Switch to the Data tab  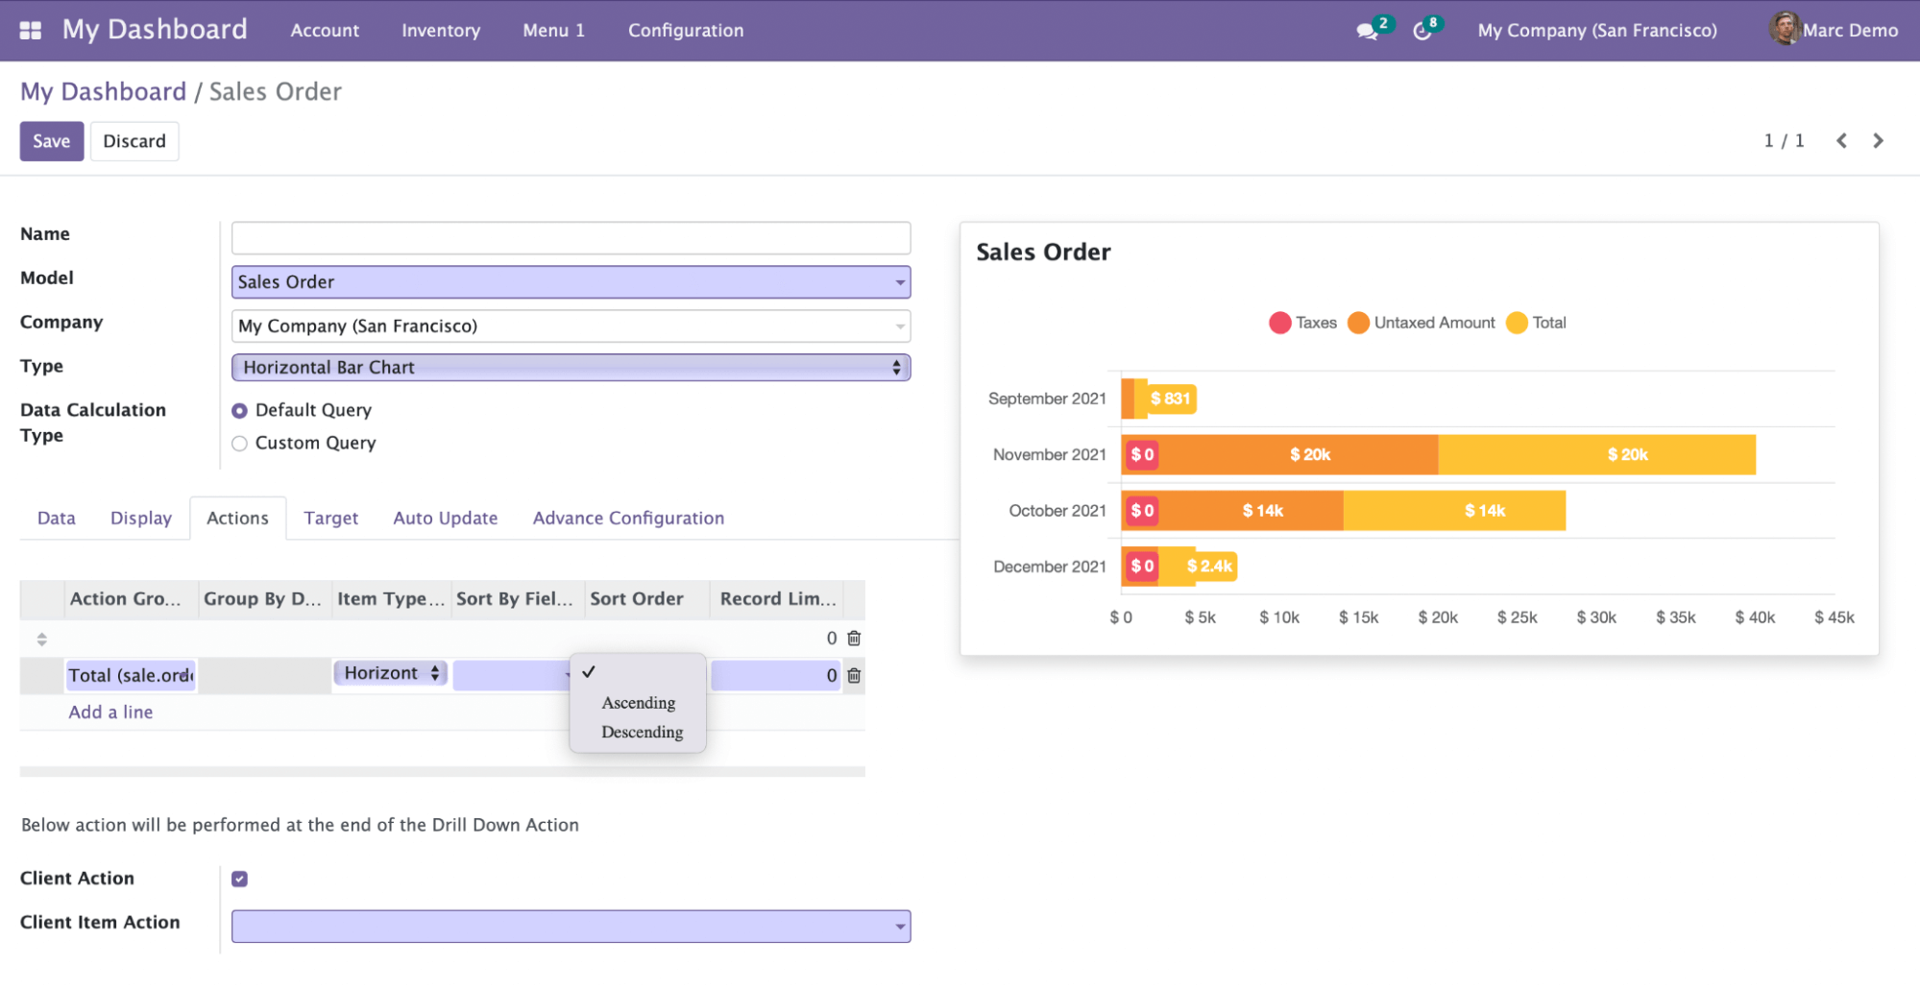coord(57,519)
